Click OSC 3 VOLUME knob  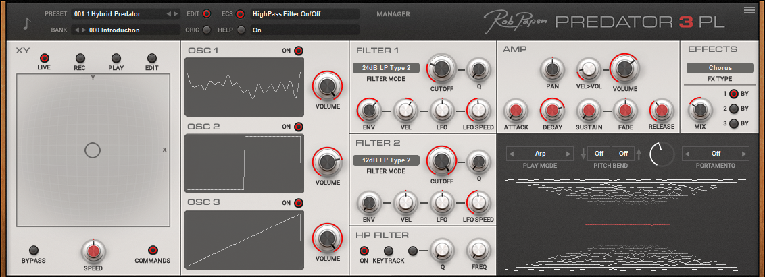(327, 239)
